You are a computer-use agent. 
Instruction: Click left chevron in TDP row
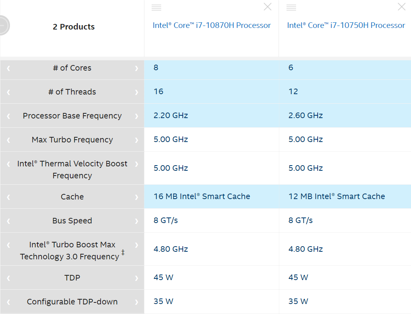point(8,278)
